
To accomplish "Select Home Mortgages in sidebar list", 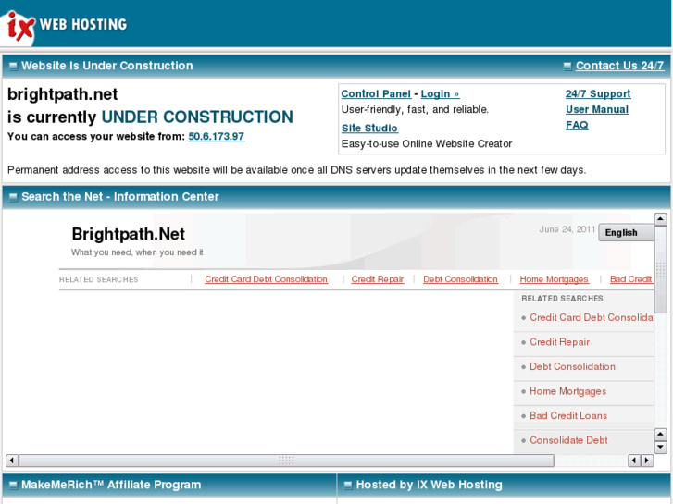I will coord(567,391).
